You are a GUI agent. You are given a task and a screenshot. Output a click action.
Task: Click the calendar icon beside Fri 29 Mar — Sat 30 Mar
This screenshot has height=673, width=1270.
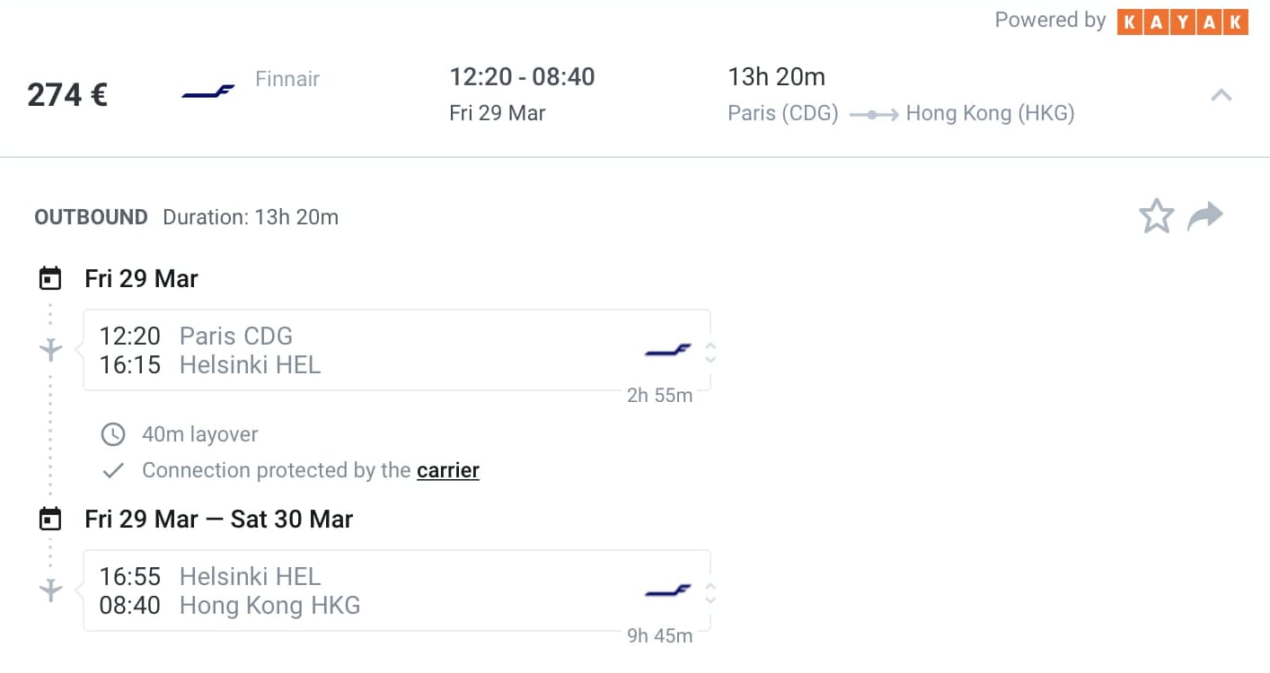tap(50, 519)
